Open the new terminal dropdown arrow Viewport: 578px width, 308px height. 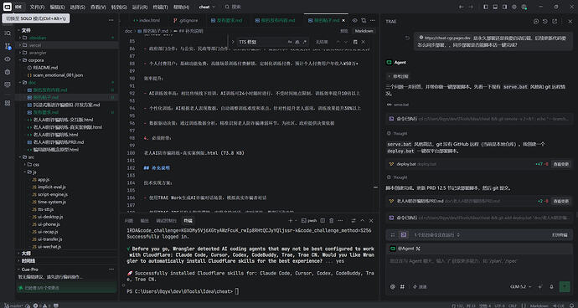[x=296, y=220]
